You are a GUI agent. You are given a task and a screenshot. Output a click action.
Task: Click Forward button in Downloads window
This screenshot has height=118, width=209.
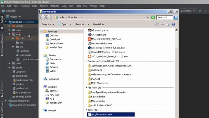pyautogui.click(x=49, y=17)
